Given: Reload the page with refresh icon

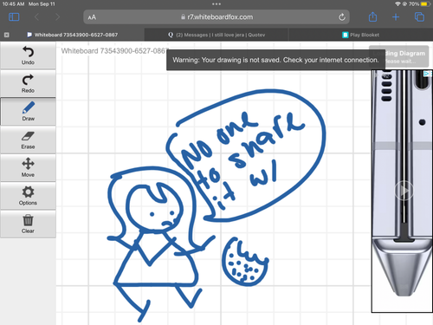Looking at the screenshot, I should (x=342, y=17).
